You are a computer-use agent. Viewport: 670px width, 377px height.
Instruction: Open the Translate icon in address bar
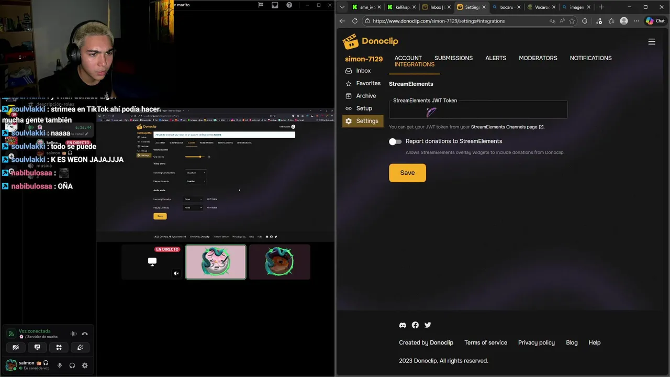pos(552,21)
